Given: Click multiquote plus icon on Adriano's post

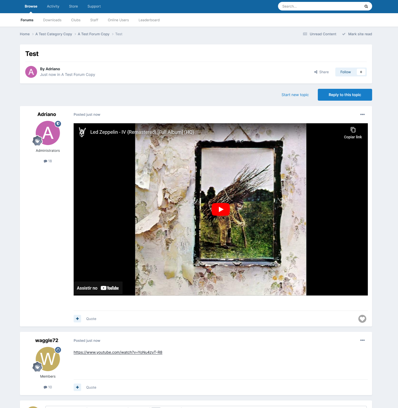Looking at the screenshot, I should coord(77,319).
